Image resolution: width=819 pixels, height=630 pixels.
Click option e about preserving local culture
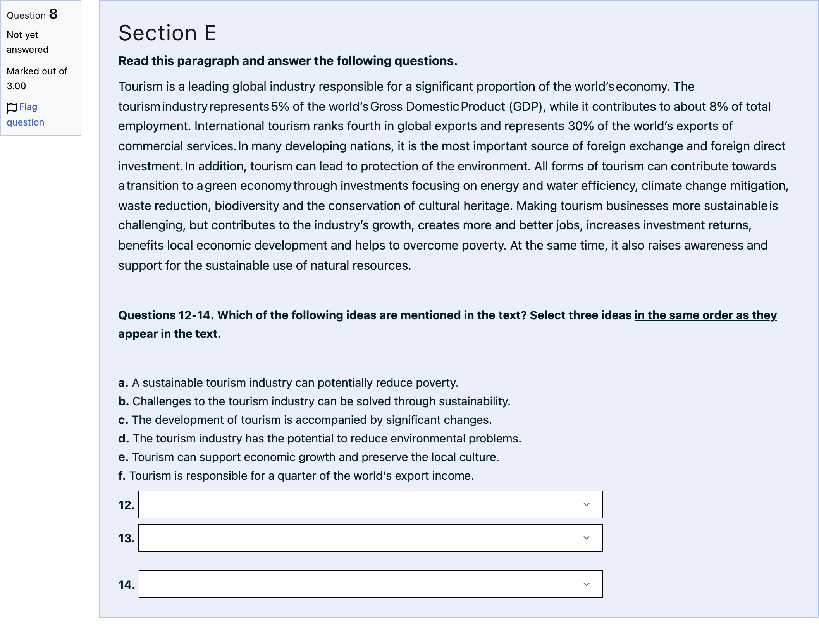(x=308, y=457)
